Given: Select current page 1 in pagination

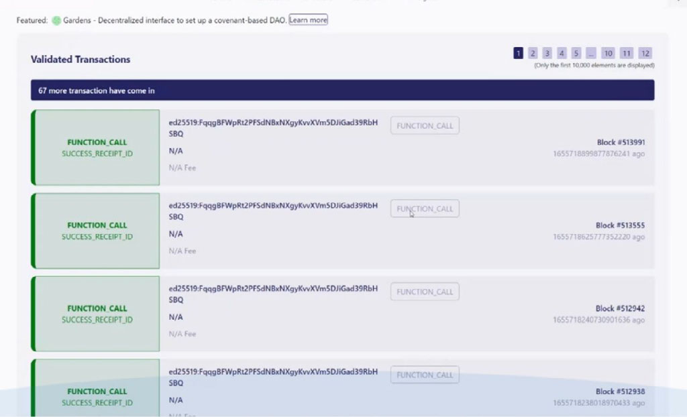Looking at the screenshot, I should pos(519,53).
